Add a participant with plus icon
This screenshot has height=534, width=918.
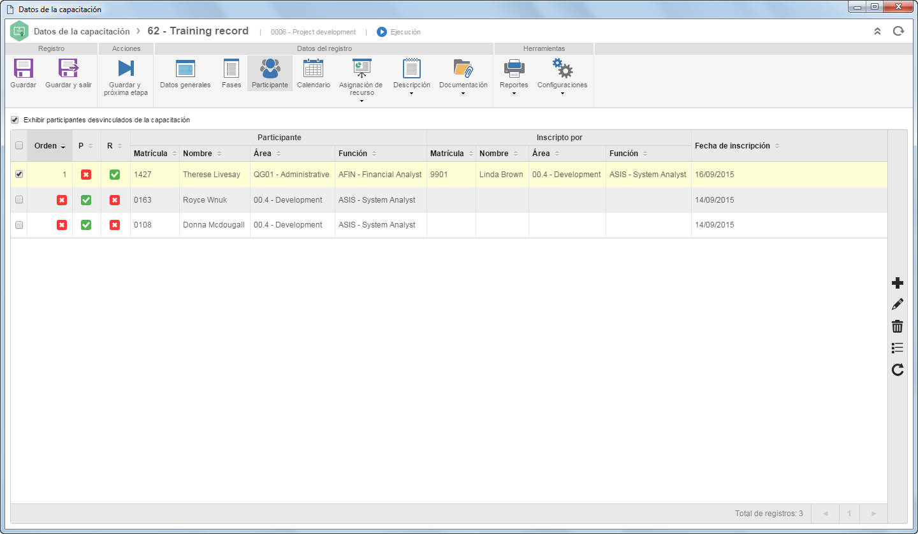pyautogui.click(x=898, y=284)
